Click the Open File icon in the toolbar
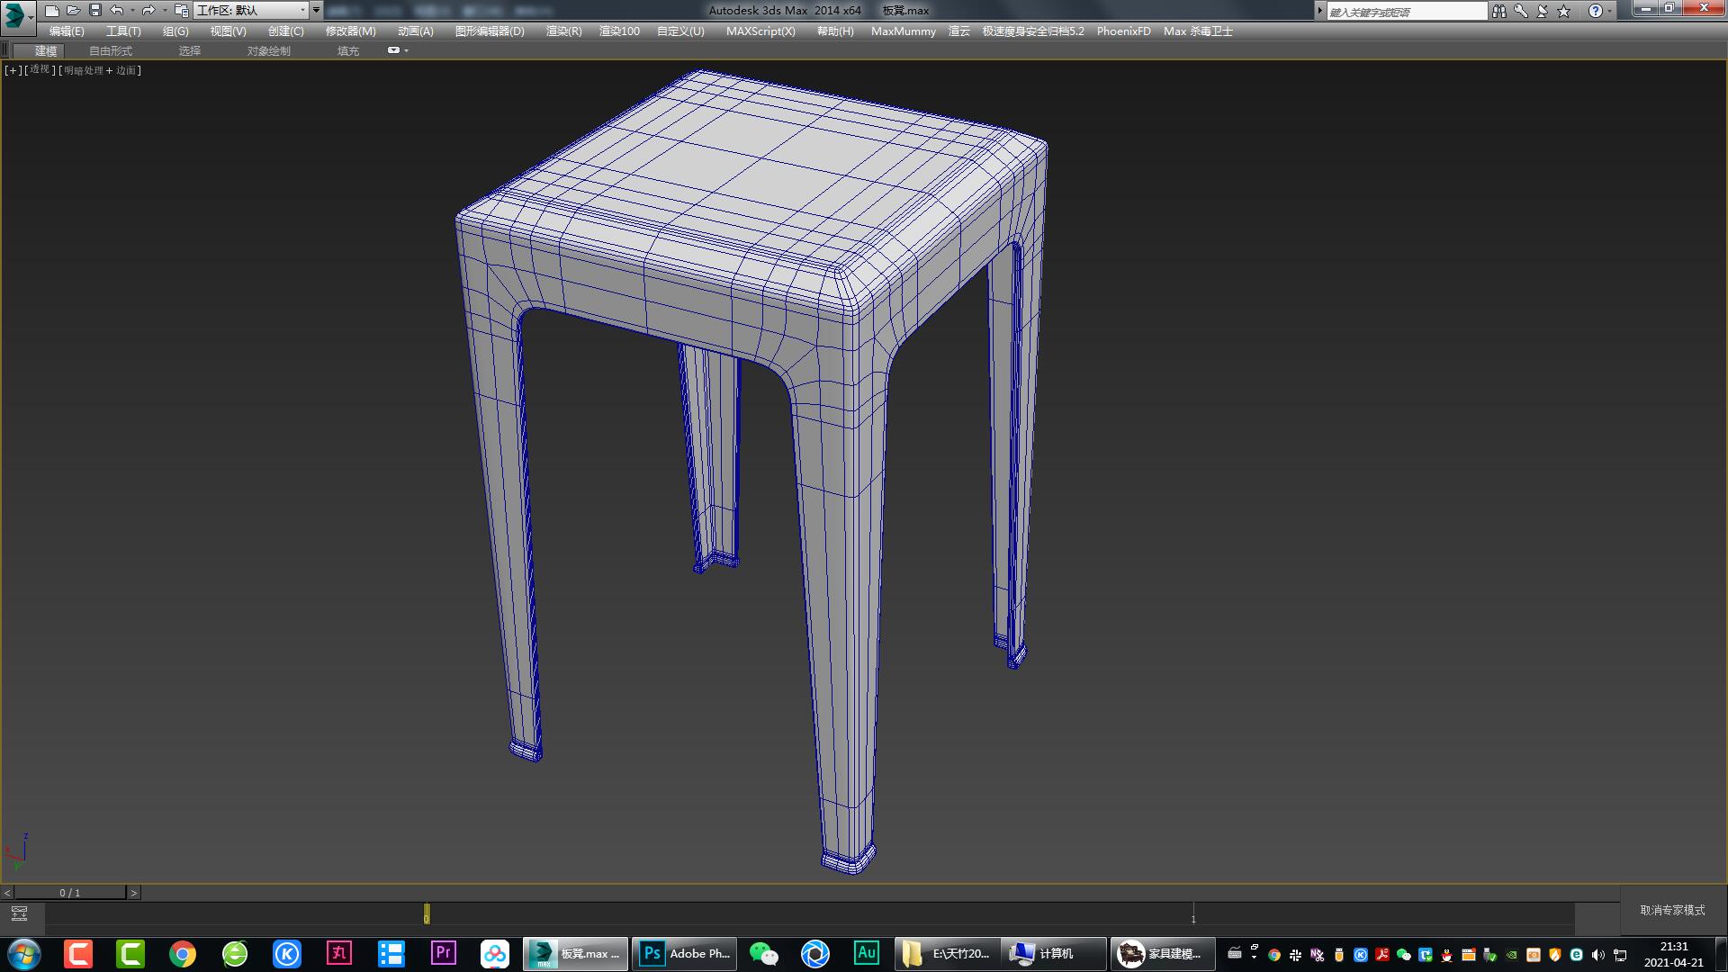The height and width of the screenshot is (972, 1728). 73,10
